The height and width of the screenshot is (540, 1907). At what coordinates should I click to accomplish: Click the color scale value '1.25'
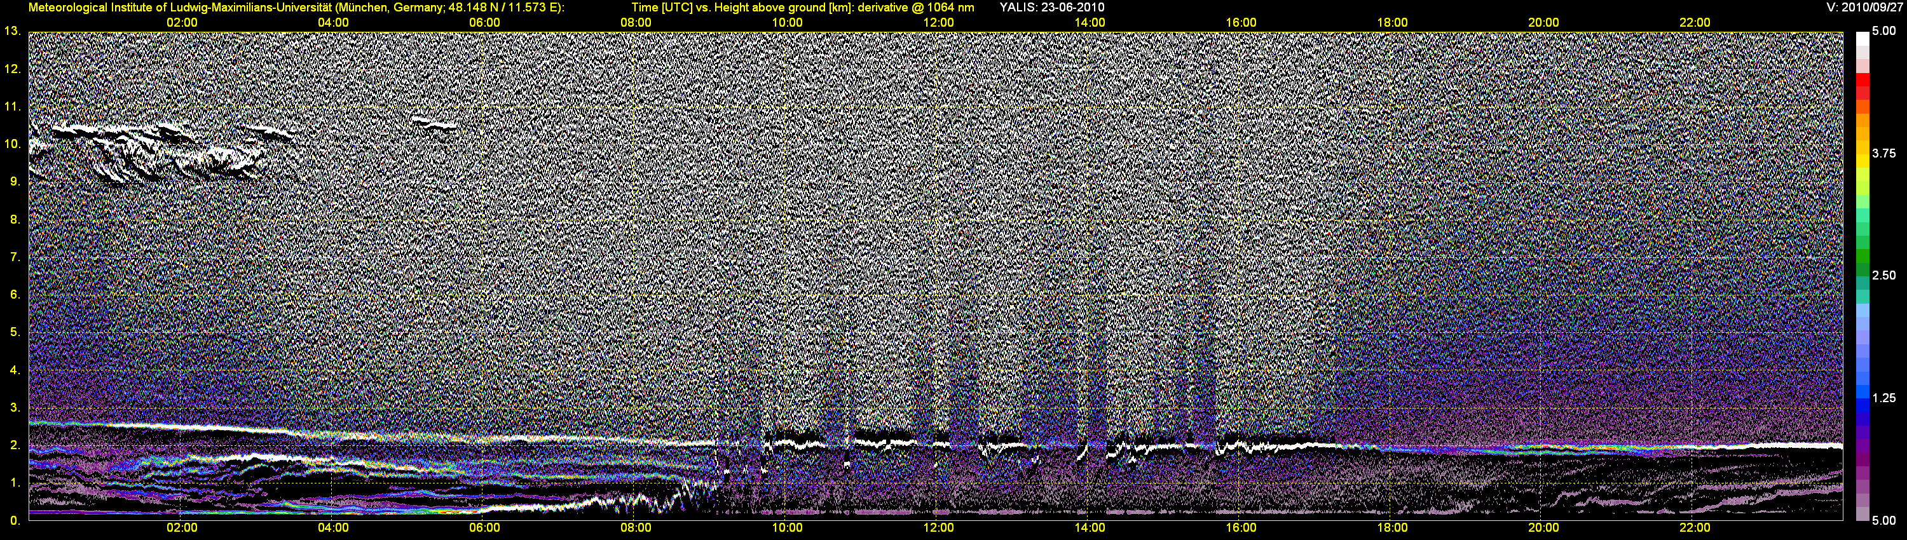[1884, 398]
